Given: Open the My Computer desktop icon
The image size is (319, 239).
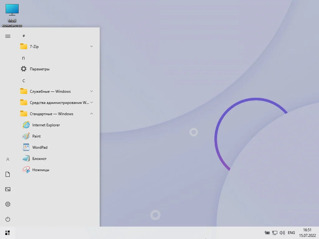Looking at the screenshot, I should [x=12, y=10].
